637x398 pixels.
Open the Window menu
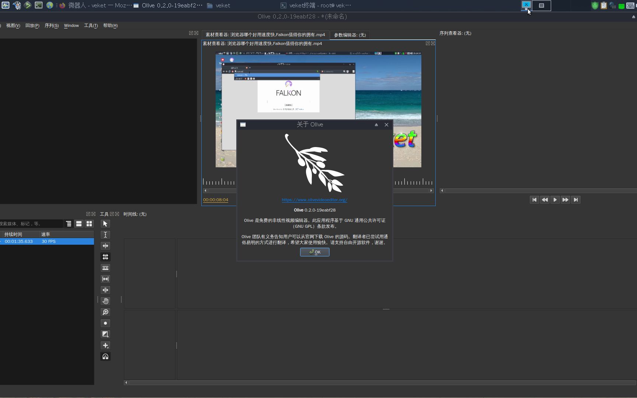point(72,25)
